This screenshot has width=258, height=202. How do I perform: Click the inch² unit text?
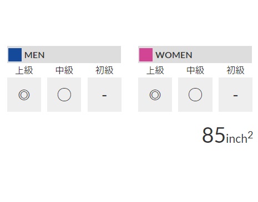(240, 137)
